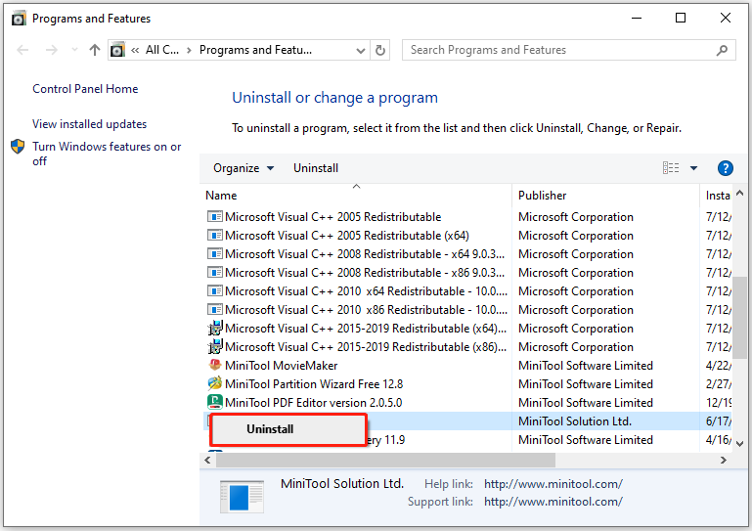
Task: Click All C... breadcrumb in address bar
Action: coord(162,50)
